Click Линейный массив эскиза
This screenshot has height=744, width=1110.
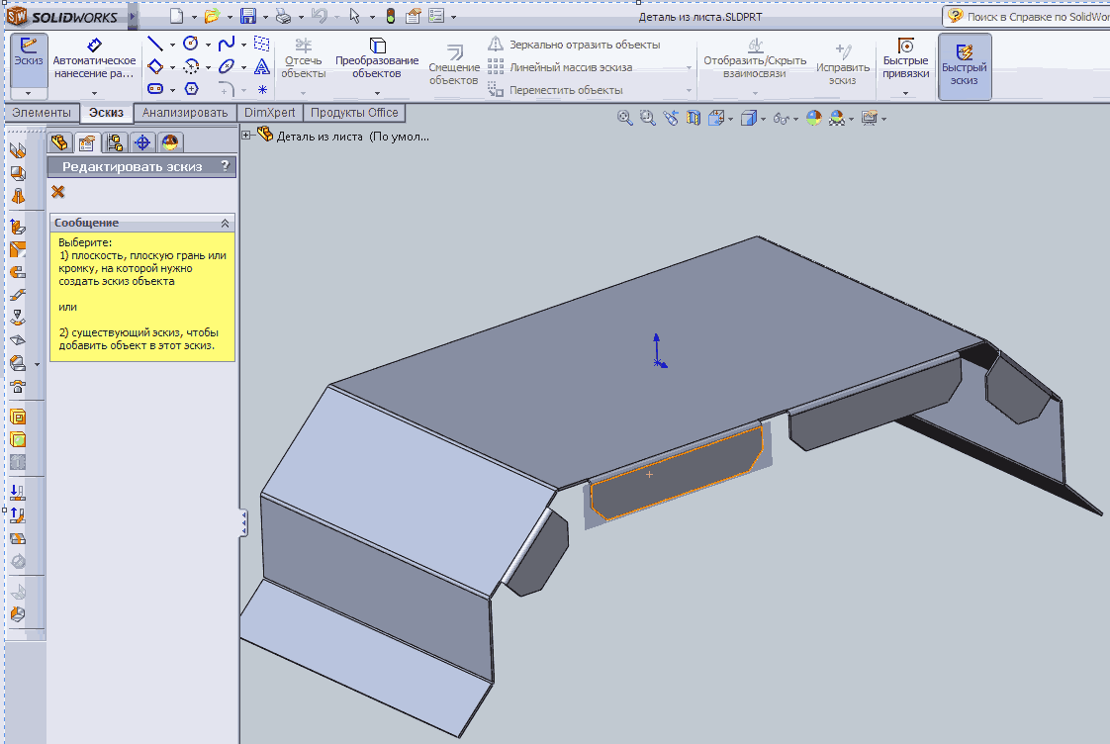point(560,67)
